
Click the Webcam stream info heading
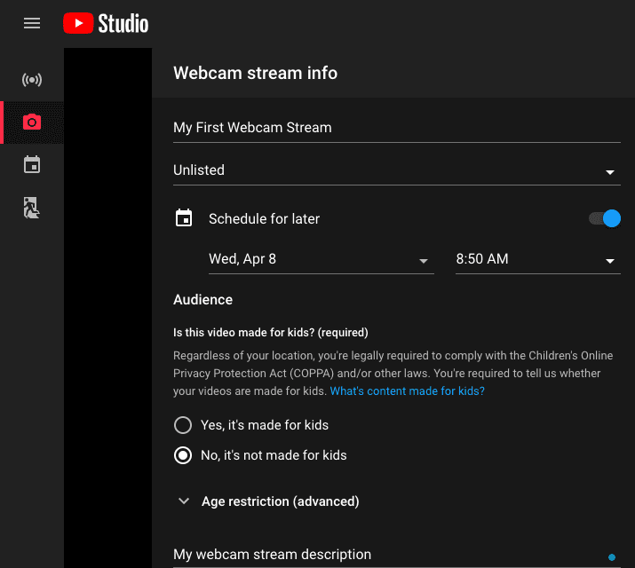255,73
